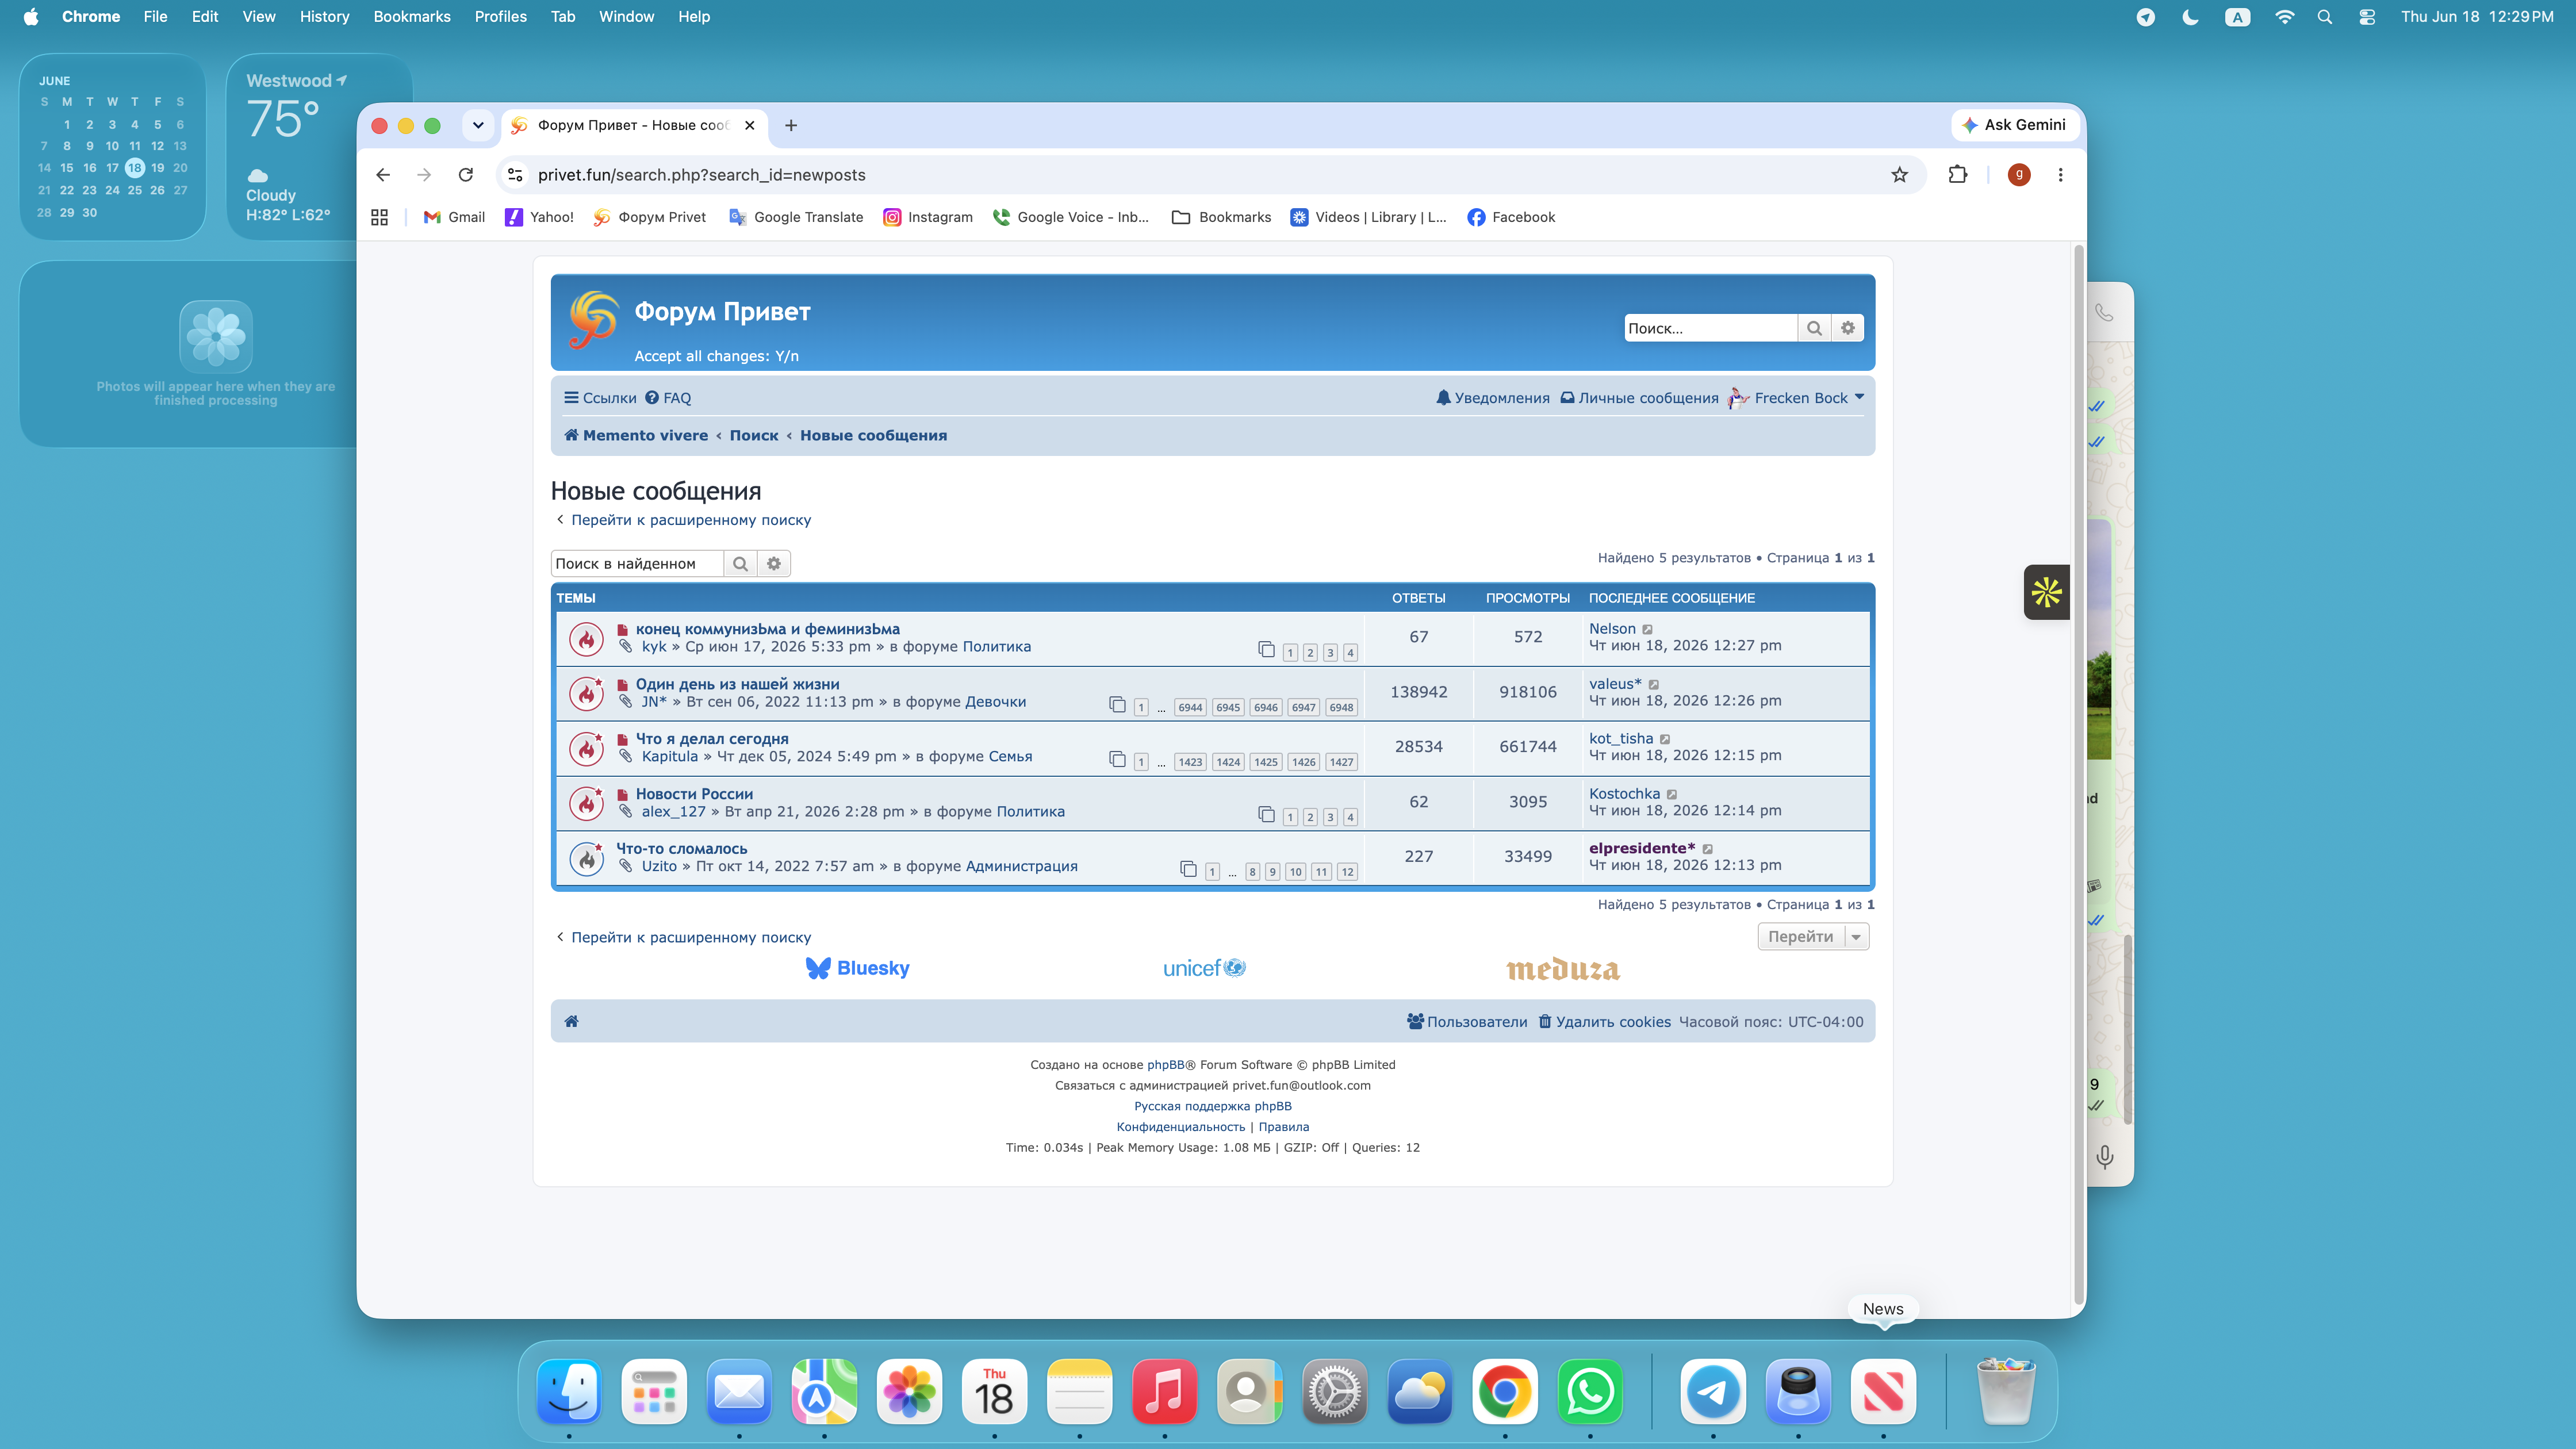Open the Profiles menu
This screenshot has height=1449, width=2576.
pyautogui.click(x=500, y=17)
